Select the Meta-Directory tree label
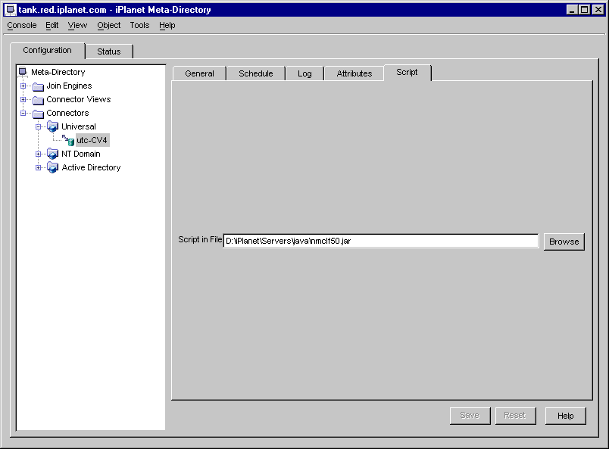Image resolution: width=609 pixels, height=449 pixels. 58,72
